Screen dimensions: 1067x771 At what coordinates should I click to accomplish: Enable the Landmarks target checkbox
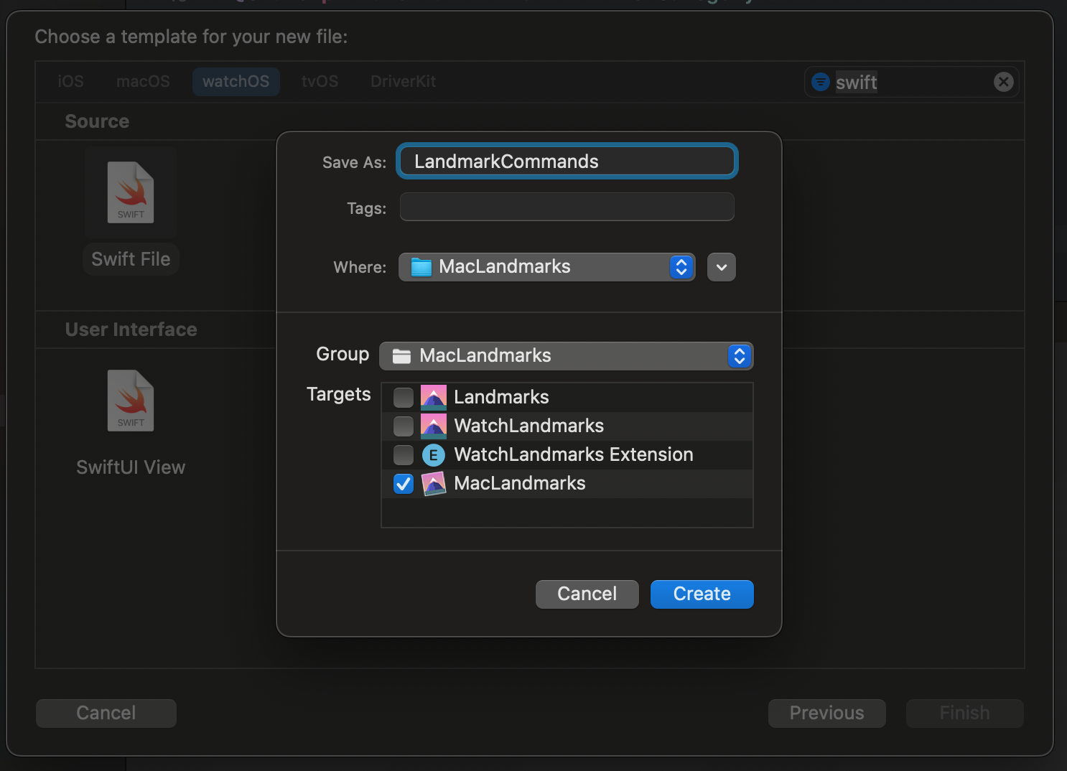(x=404, y=397)
